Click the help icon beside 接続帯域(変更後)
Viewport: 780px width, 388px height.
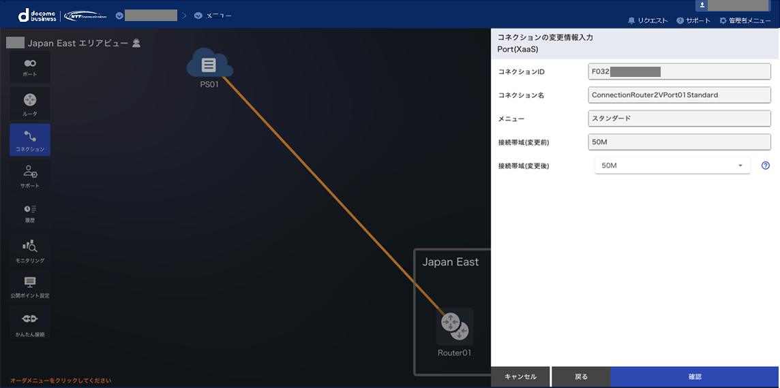point(765,165)
